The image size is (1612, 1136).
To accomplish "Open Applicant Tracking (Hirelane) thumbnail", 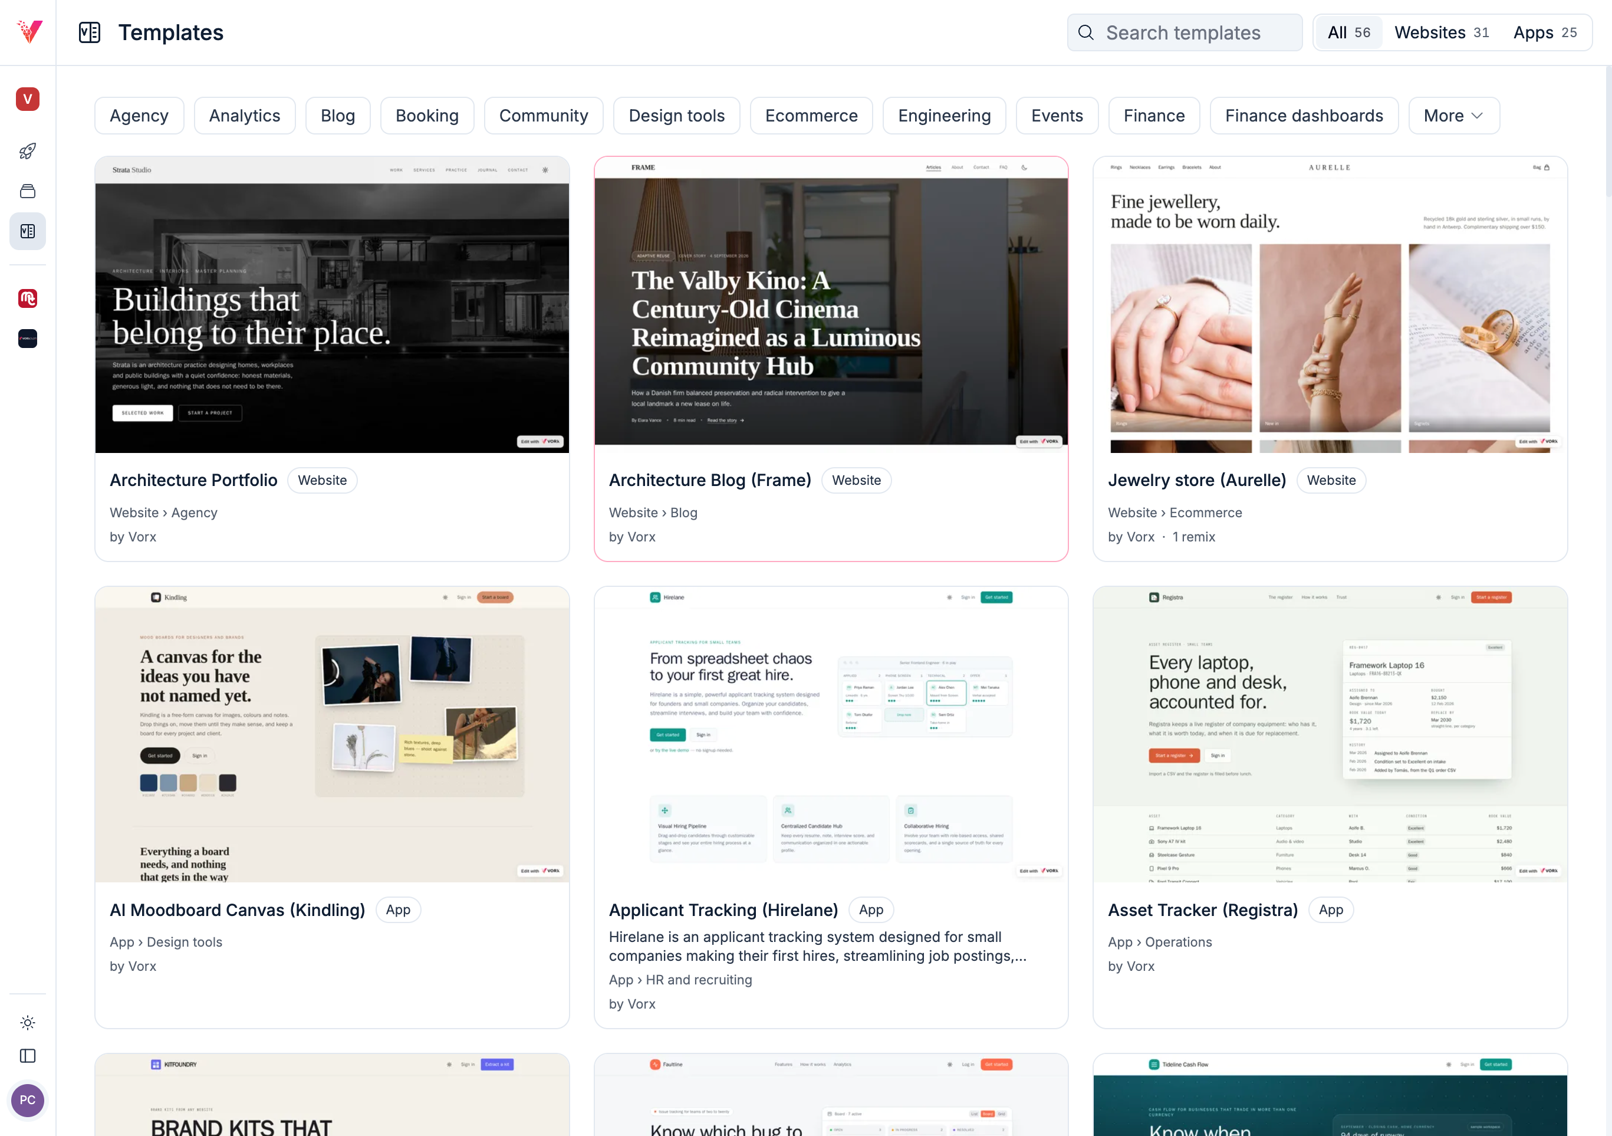I will pyautogui.click(x=831, y=735).
